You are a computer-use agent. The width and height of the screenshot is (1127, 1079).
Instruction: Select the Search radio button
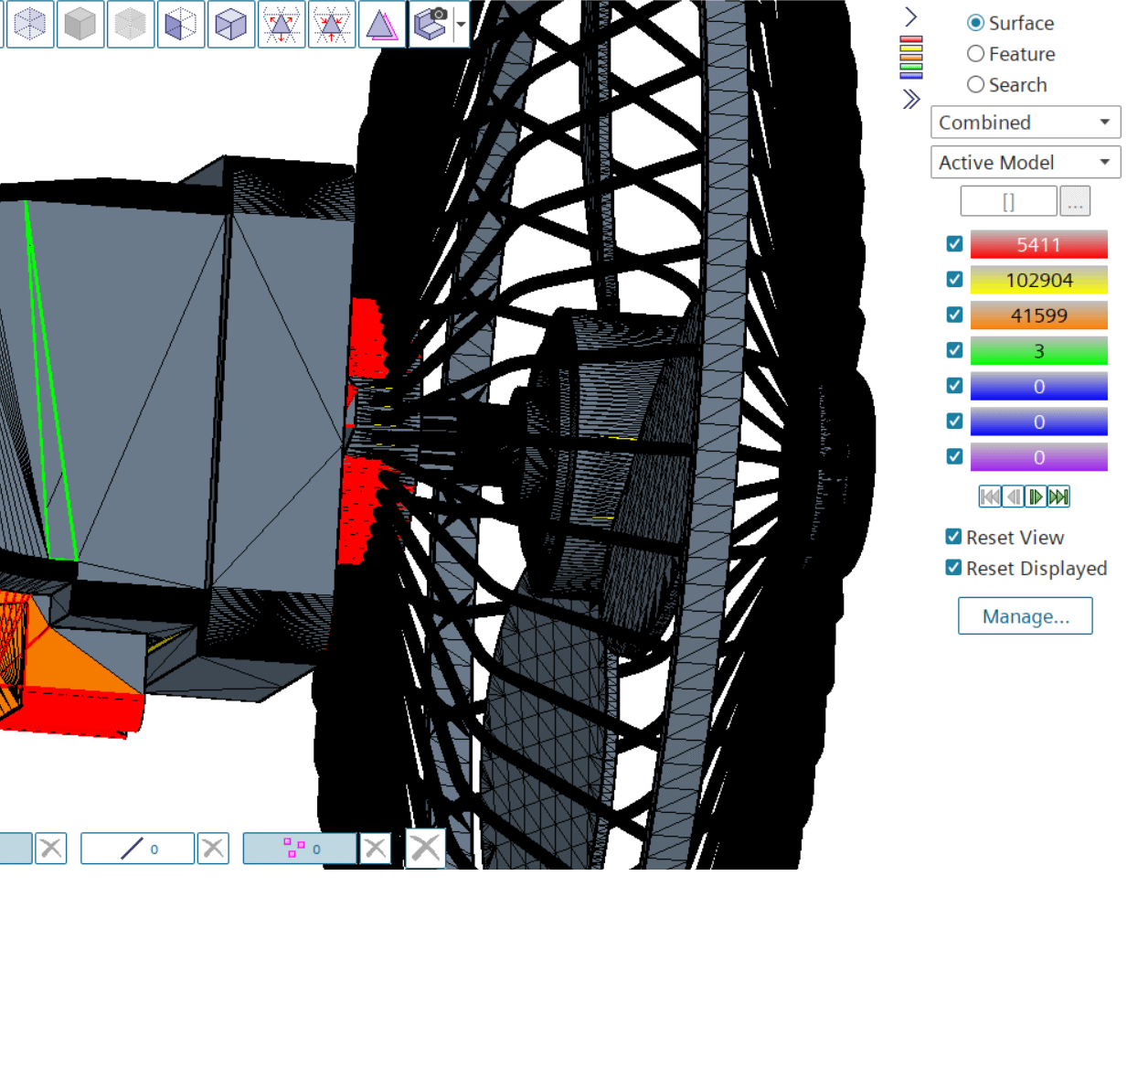[x=976, y=84]
